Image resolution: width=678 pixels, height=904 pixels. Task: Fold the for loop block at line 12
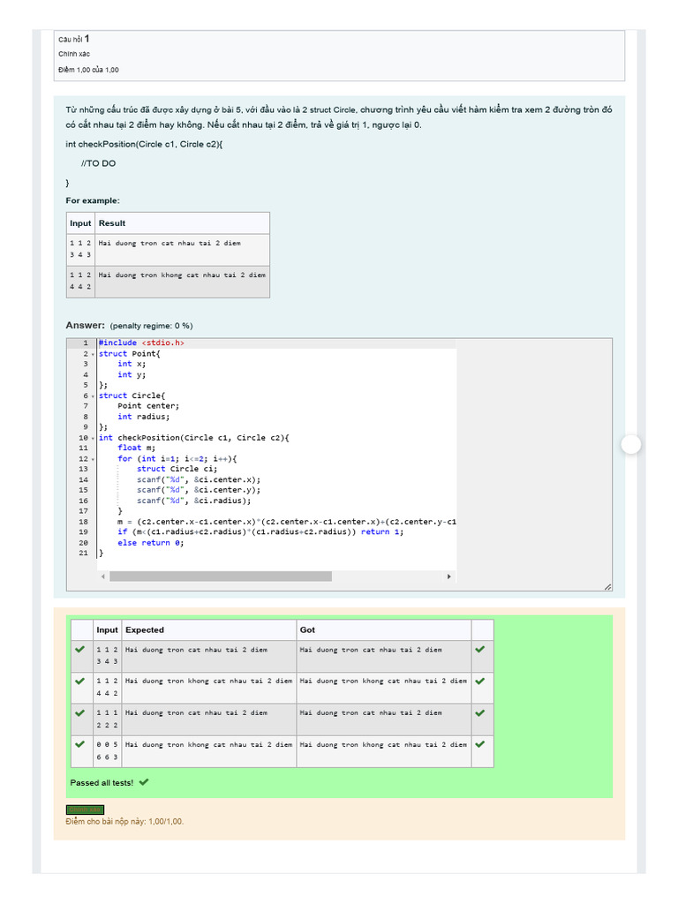(x=93, y=459)
